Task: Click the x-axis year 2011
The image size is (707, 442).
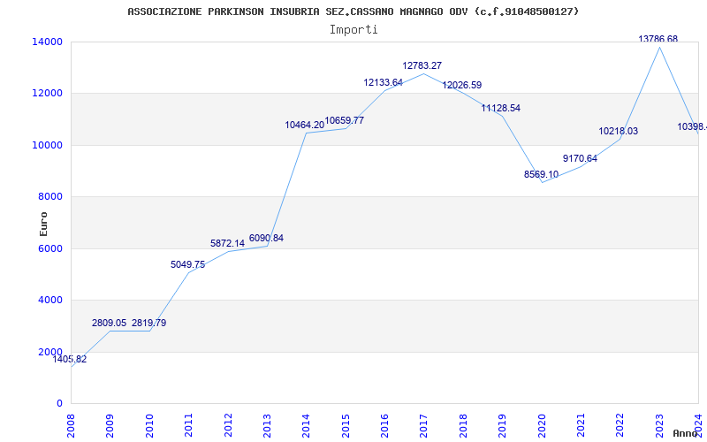Action: (188, 425)
